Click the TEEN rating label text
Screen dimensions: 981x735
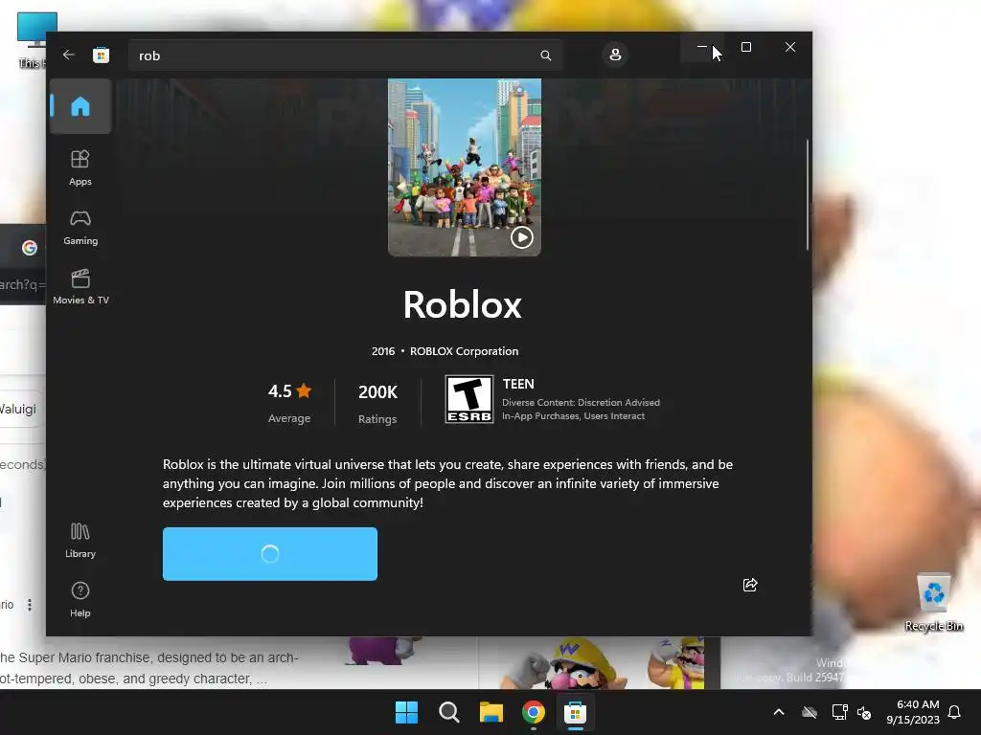(518, 384)
